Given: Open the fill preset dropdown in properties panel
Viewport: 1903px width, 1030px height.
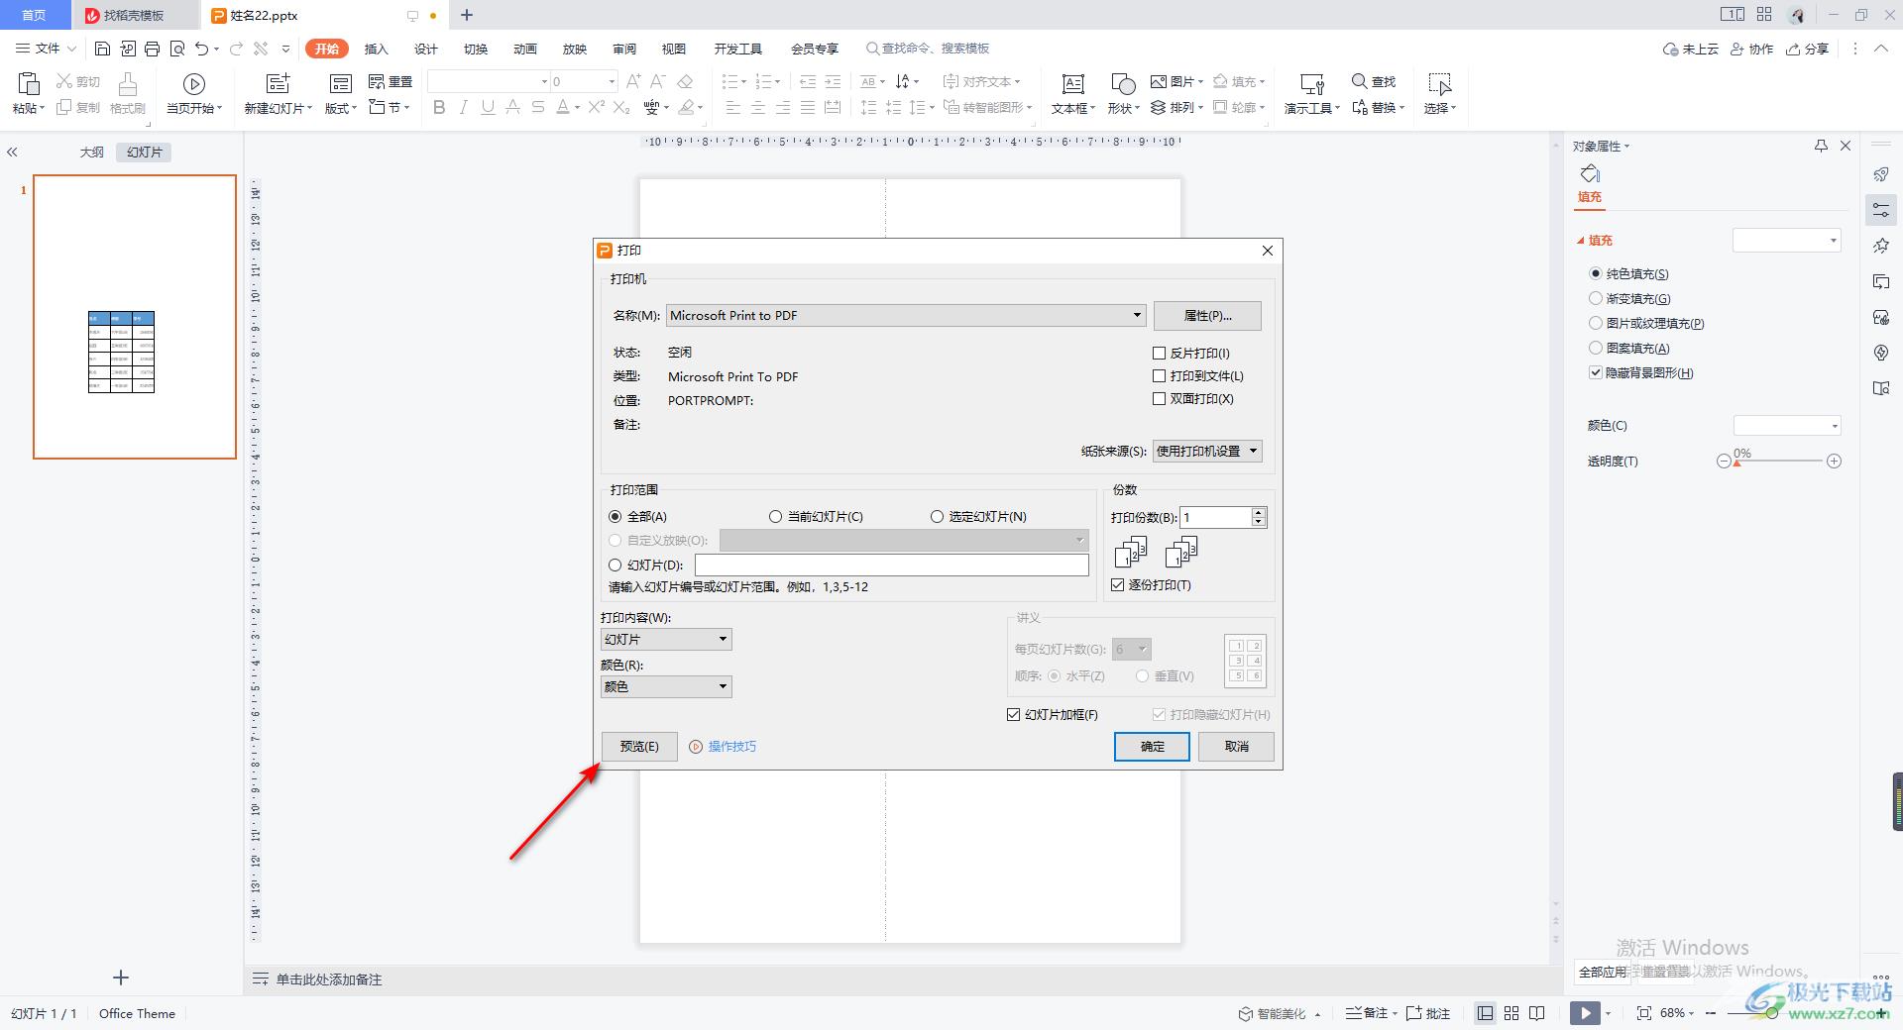Looking at the screenshot, I should click(x=1786, y=240).
